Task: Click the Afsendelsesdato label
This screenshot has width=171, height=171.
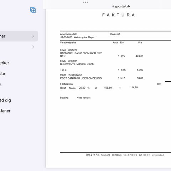Action: pos(68,34)
